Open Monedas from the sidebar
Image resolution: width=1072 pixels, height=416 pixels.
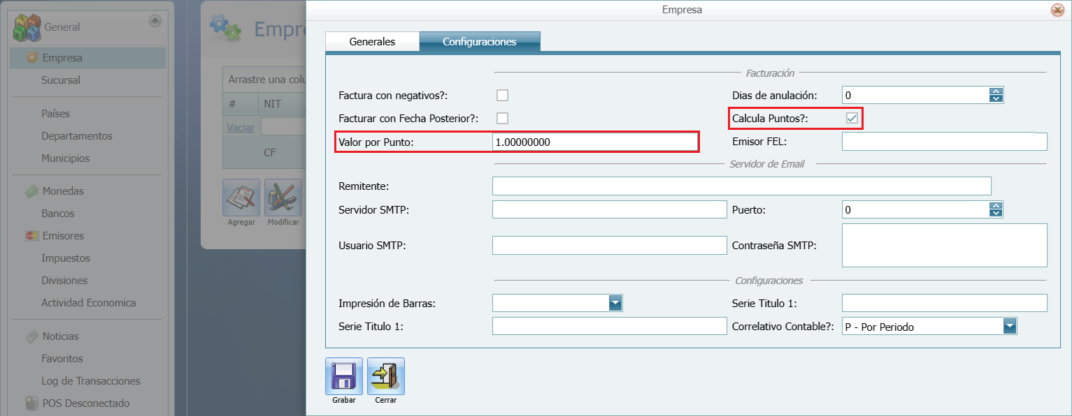[64, 191]
